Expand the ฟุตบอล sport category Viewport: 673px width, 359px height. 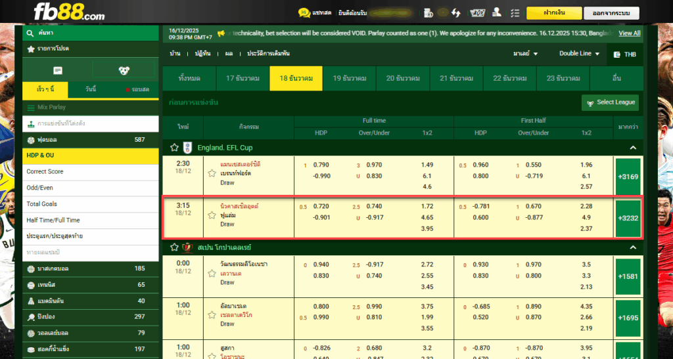click(91, 140)
